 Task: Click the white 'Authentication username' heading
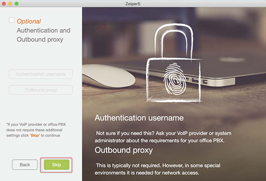click(139, 118)
